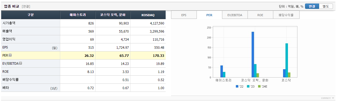Click the sector PER value 65.77
This screenshot has height=101, width=337.
tap(124, 56)
